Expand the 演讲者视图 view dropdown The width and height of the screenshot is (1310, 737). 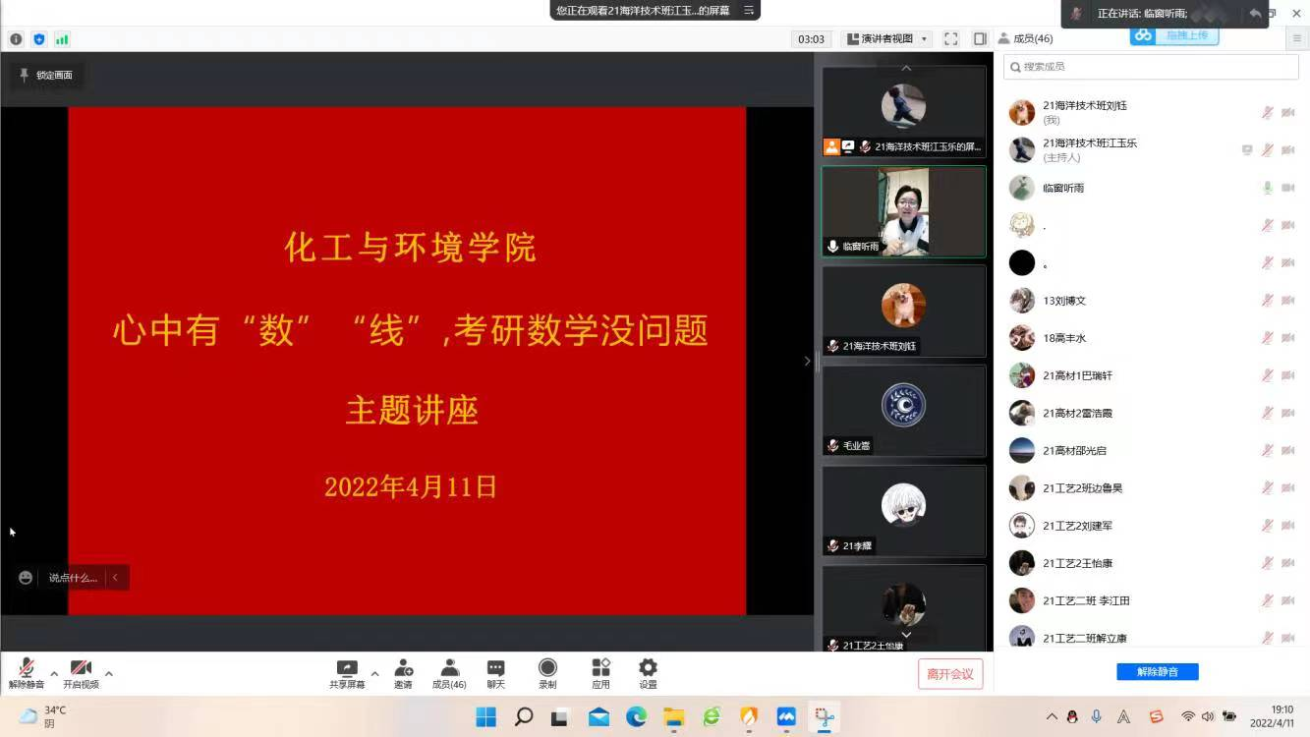coord(887,39)
